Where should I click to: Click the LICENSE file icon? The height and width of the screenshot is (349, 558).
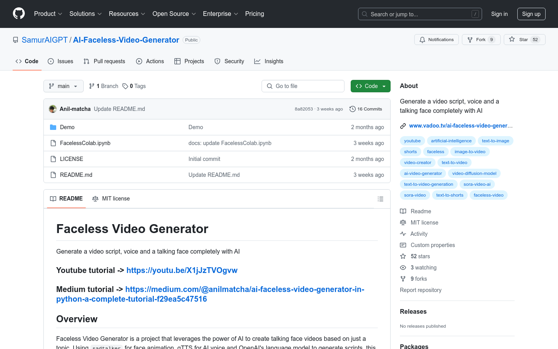pyautogui.click(x=53, y=159)
